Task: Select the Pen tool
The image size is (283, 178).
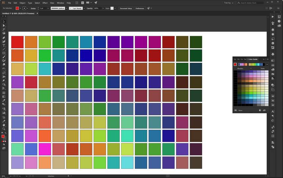Action: point(4,37)
